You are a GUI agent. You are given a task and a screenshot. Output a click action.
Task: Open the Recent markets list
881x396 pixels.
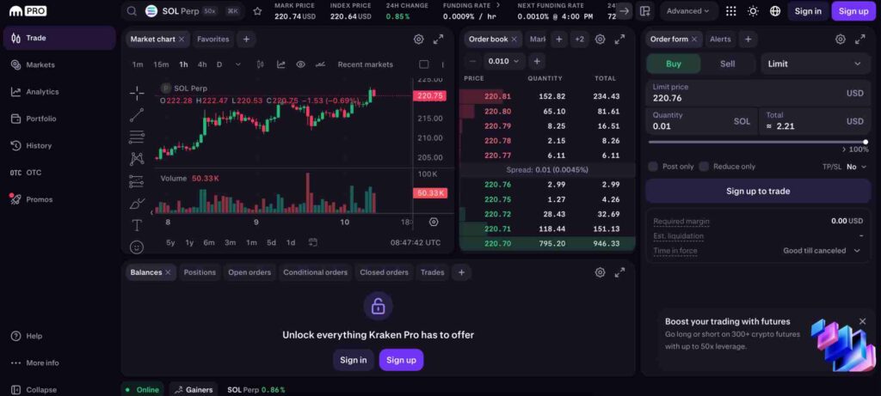pyautogui.click(x=365, y=64)
